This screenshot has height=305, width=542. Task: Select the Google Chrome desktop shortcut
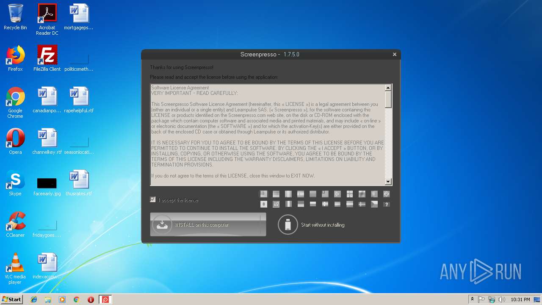pyautogui.click(x=15, y=103)
